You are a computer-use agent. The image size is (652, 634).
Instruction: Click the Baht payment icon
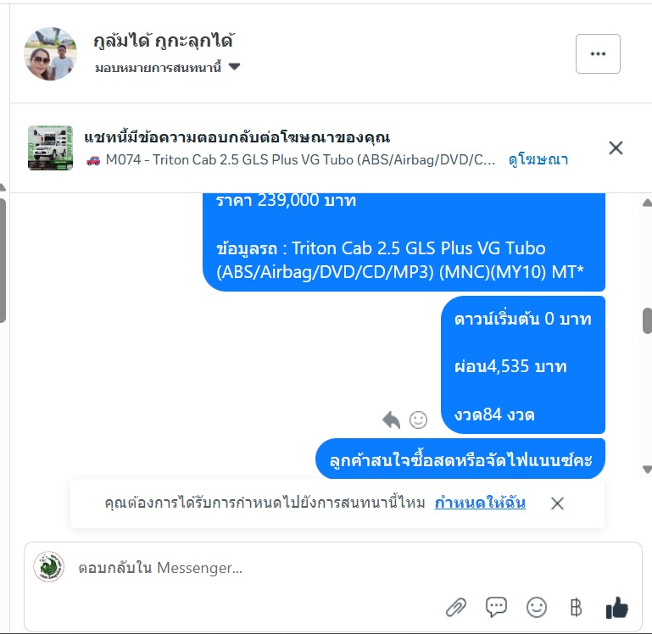tap(576, 608)
